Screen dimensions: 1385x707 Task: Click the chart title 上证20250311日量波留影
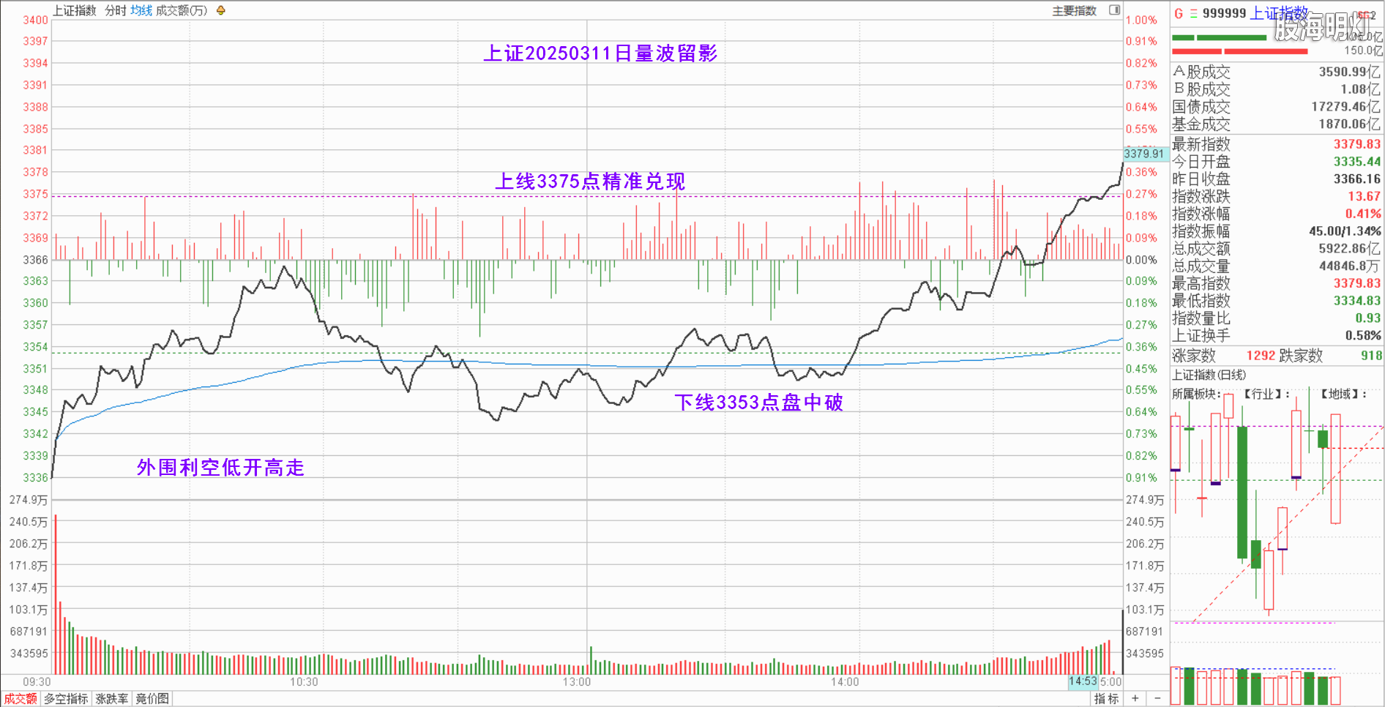(600, 53)
